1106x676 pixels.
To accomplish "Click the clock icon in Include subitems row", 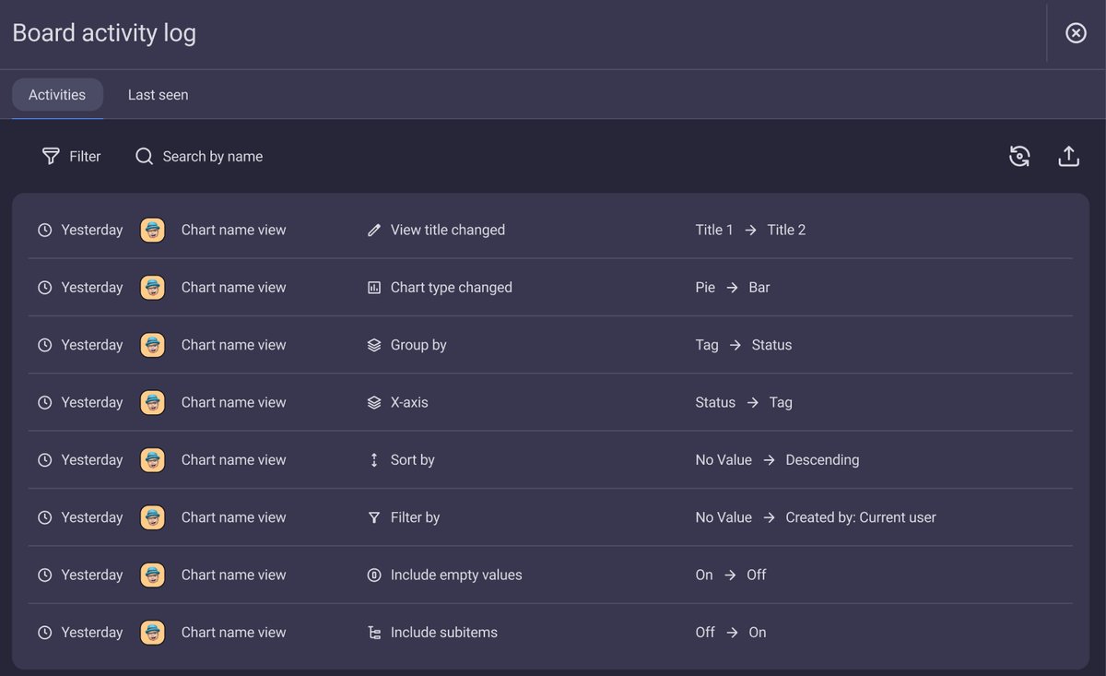I will (44, 633).
